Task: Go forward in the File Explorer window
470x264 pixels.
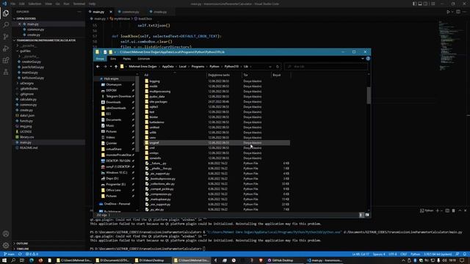Action: tap(105, 67)
